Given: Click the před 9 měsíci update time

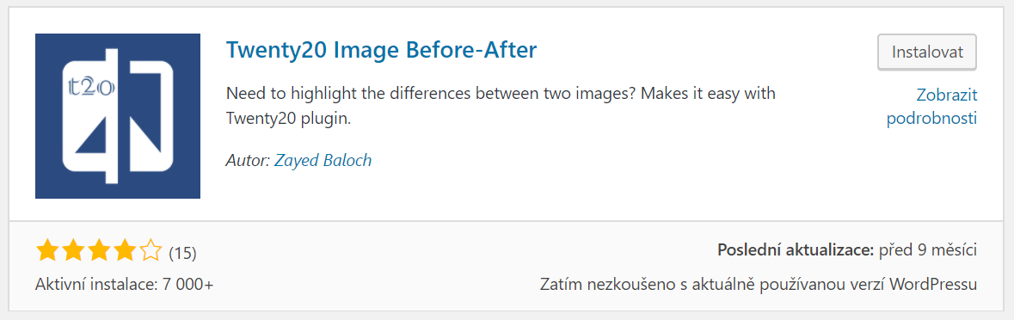Looking at the screenshot, I should [928, 250].
